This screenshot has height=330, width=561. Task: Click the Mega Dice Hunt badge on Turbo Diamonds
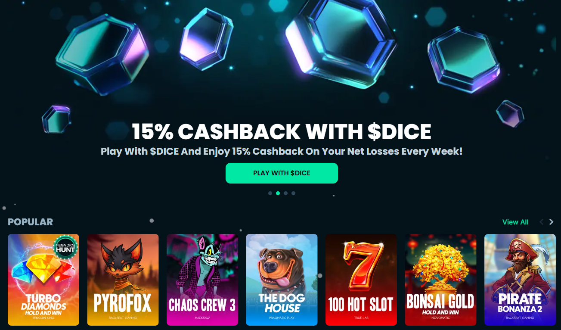[x=65, y=247]
